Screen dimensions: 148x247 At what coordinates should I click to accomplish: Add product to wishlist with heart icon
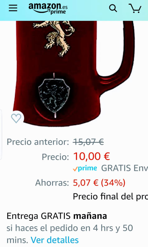(16, 118)
